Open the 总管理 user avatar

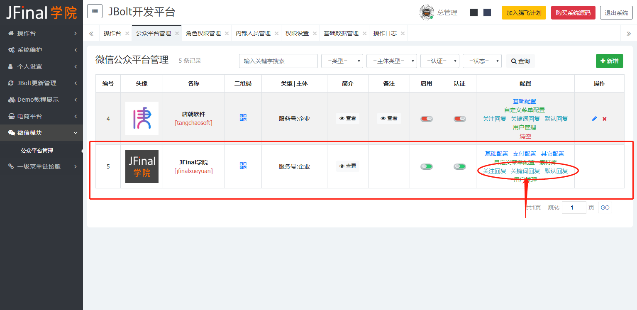pos(427,12)
